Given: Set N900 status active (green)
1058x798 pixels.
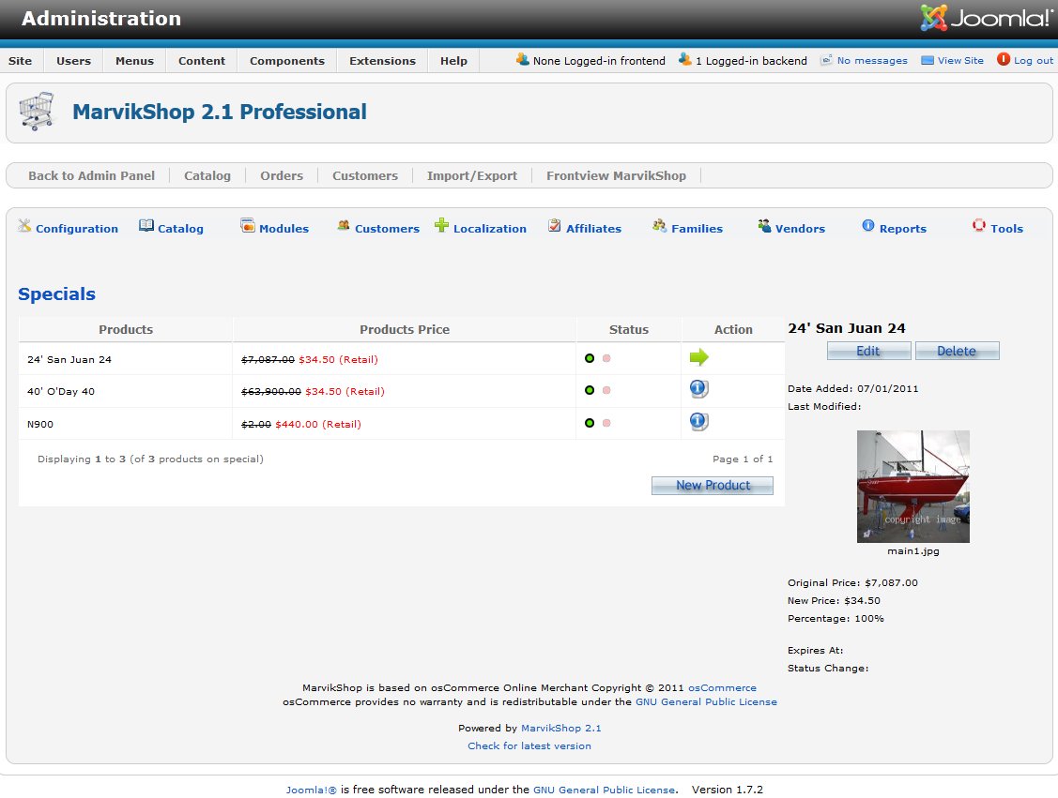Looking at the screenshot, I should pos(590,423).
